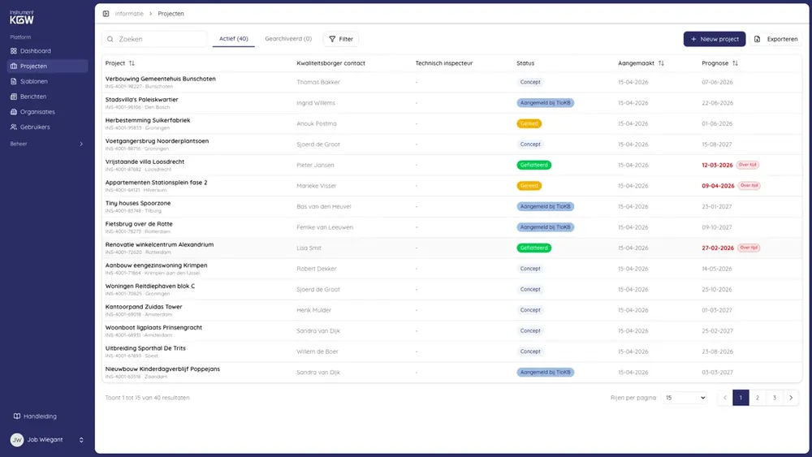The height and width of the screenshot is (457, 812).
Task: Sort by the Project column arrows
Action: 132,63
